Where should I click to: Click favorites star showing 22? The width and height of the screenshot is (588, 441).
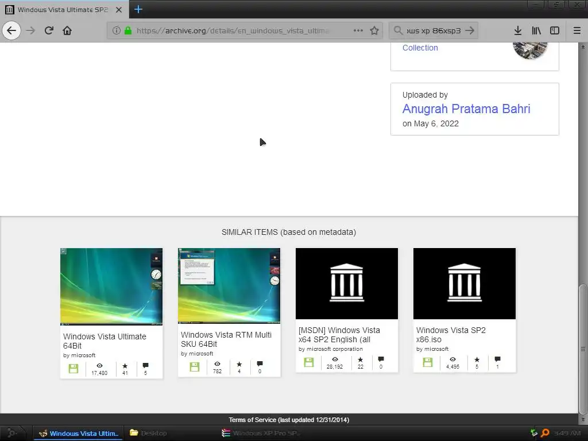click(361, 359)
